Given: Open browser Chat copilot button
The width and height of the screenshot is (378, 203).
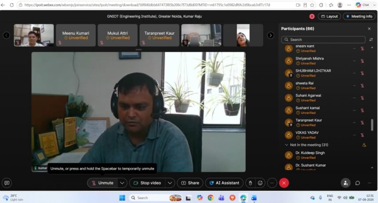Looking at the screenshot, I should tap(363, 5).
